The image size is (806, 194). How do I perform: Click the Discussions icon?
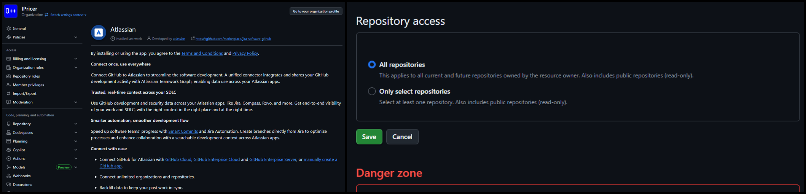click(9, 185)
